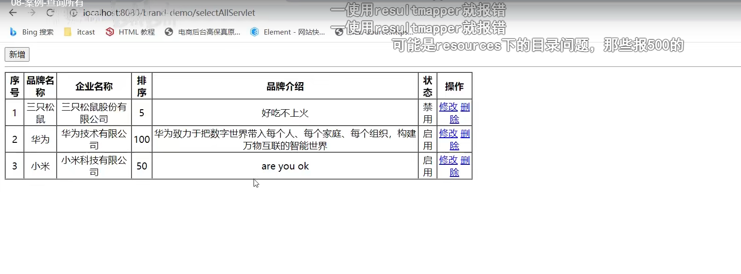Screen dimensions: 741x274
Task: Click the 新增 button
Action: point(17,55)
